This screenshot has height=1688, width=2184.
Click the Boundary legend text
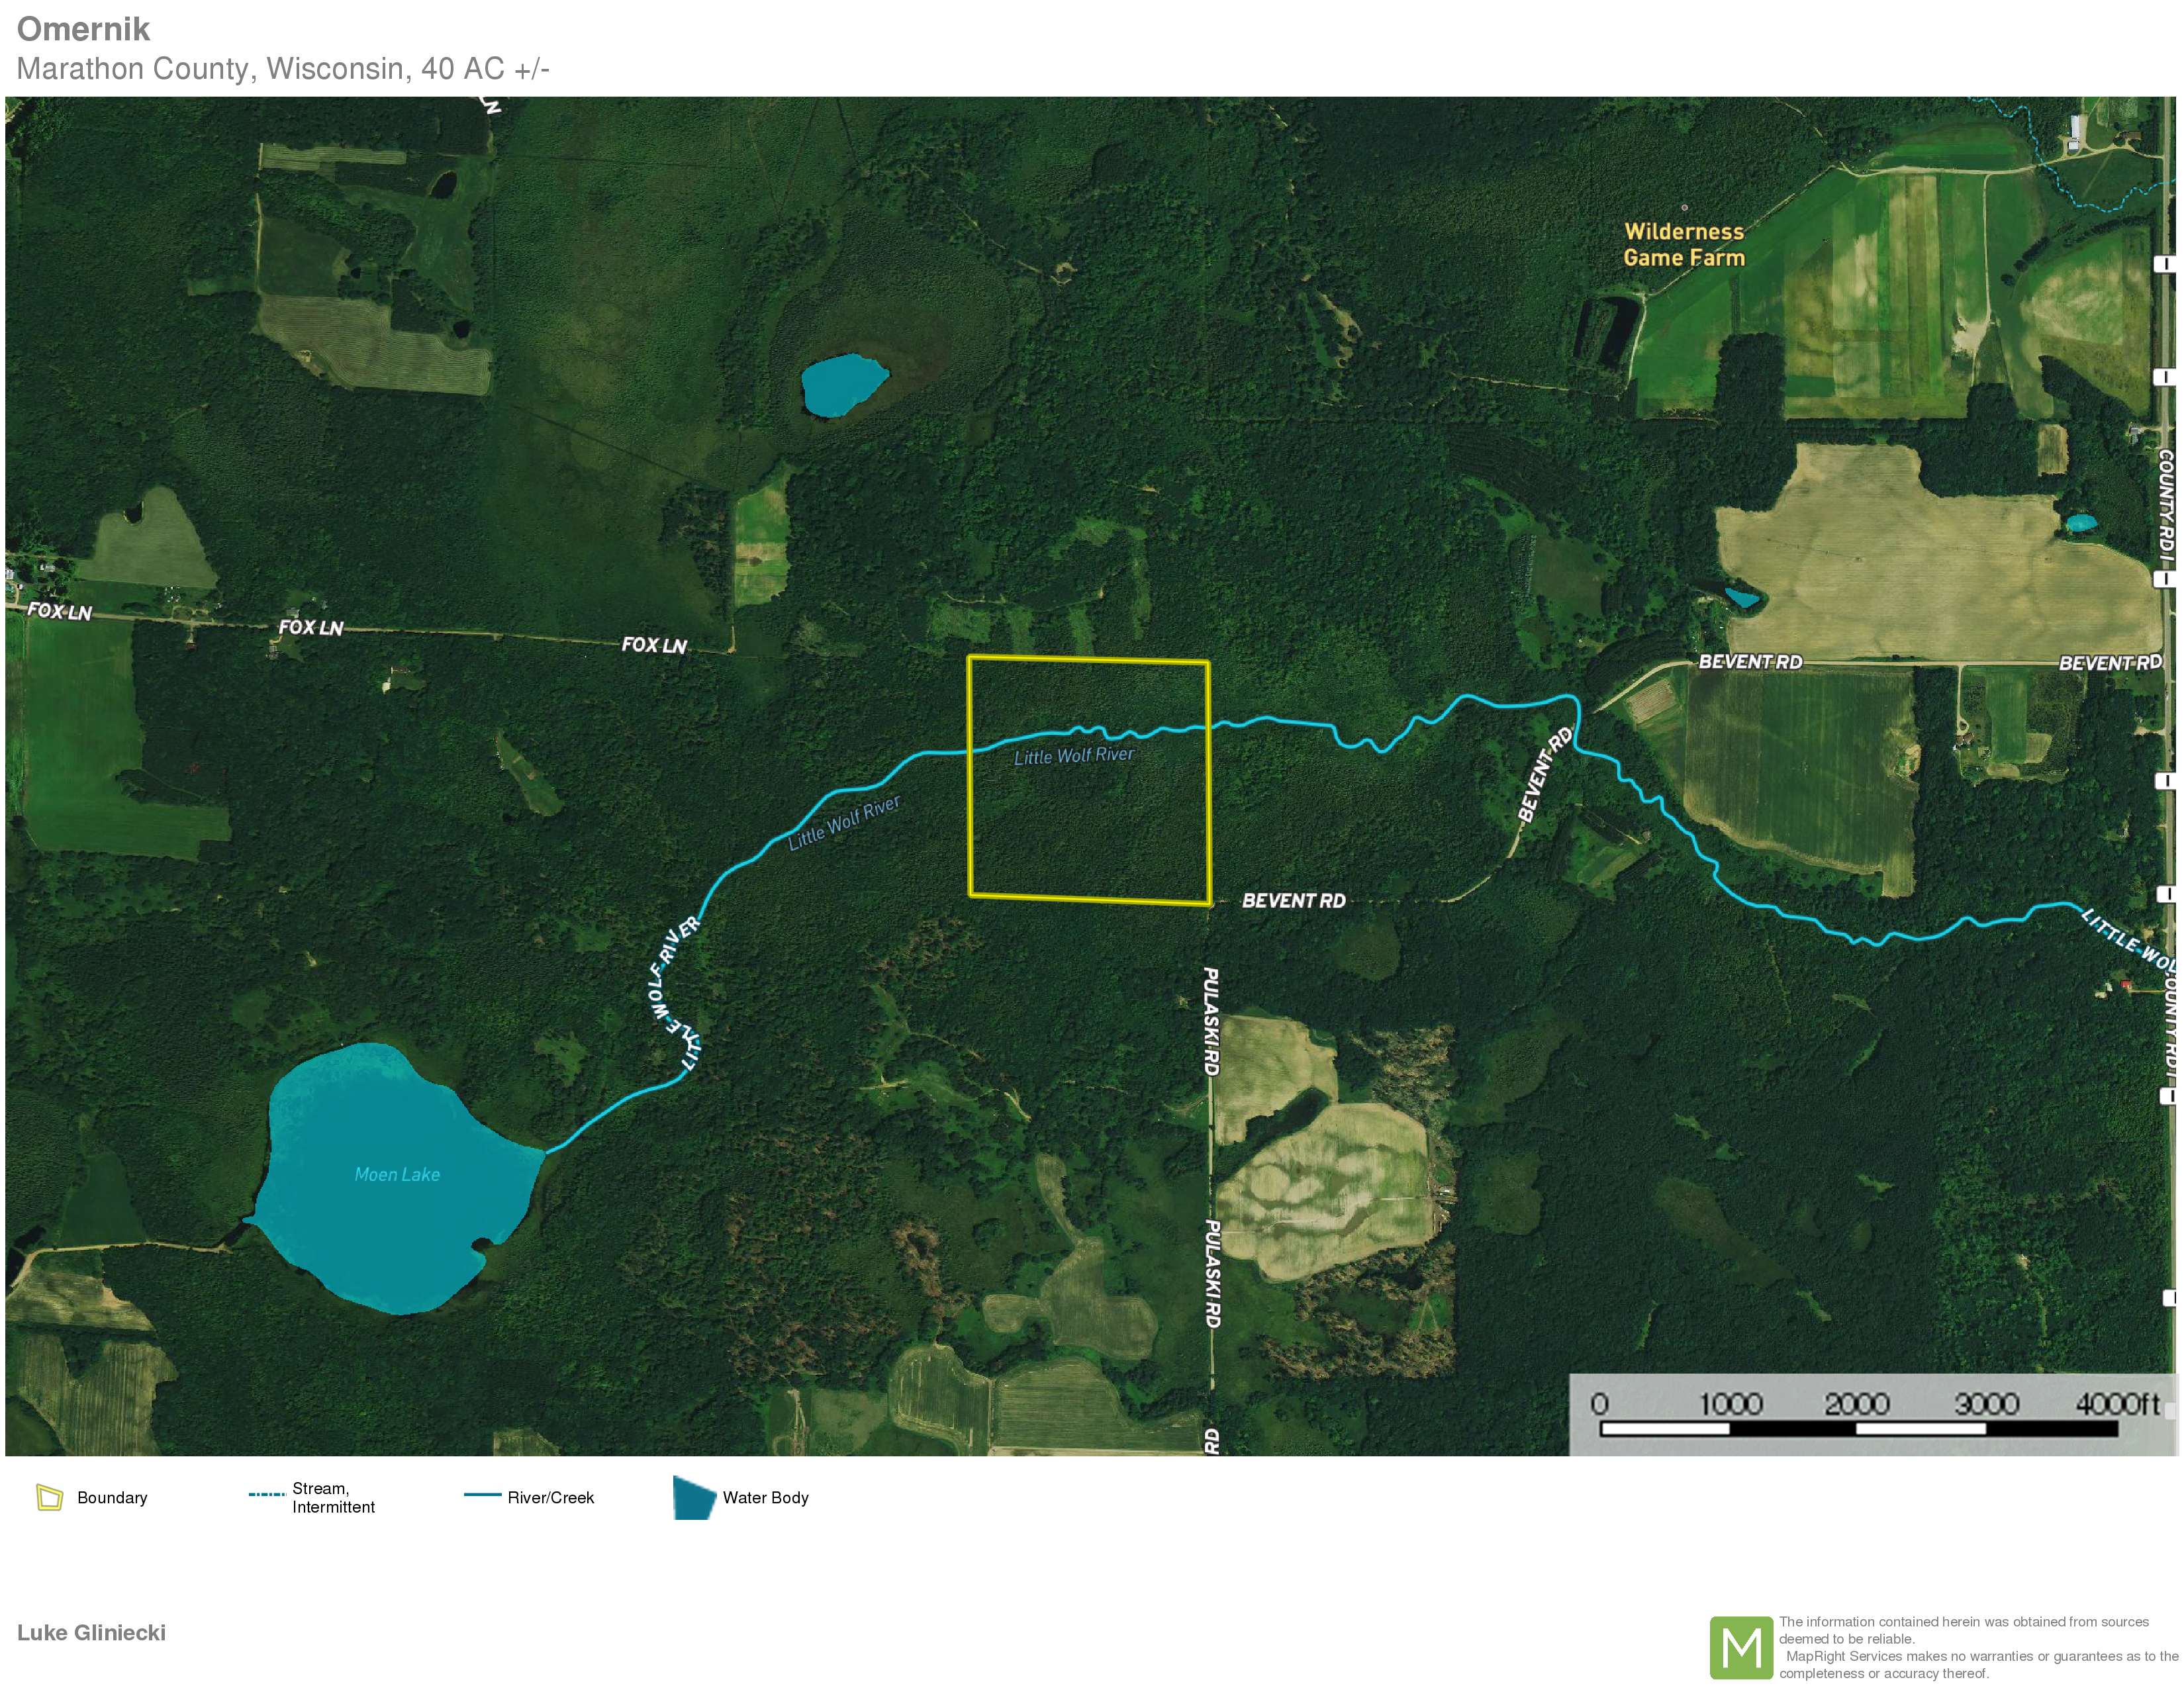(112, 1497)
